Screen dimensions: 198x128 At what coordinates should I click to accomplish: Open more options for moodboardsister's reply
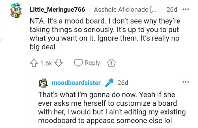(x=186, y=82)
